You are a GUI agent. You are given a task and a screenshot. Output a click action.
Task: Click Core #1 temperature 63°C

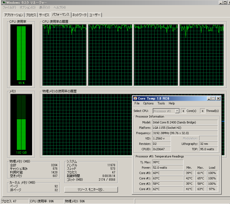(168, 178)
